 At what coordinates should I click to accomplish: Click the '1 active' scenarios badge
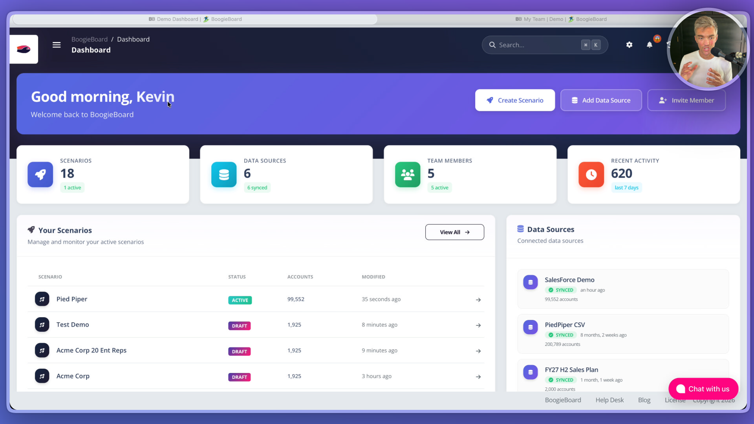tap(72, 188)
